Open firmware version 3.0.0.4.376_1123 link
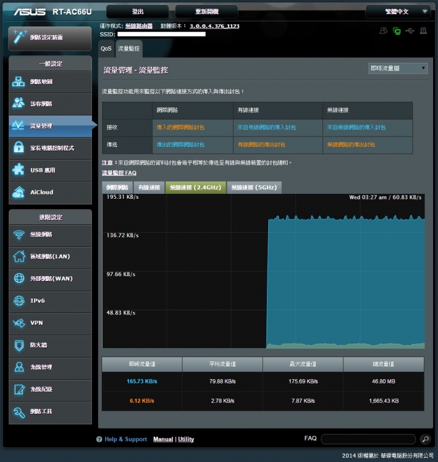Screen dimensions: 438x462 click(x=215, y=26)
